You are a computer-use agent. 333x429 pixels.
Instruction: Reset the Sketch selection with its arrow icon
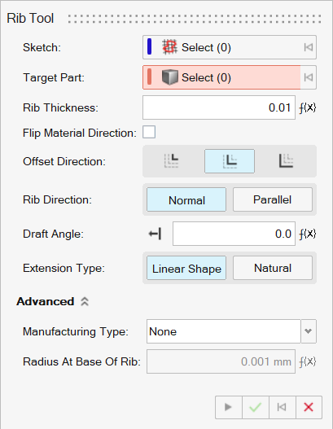coord(308,47)
